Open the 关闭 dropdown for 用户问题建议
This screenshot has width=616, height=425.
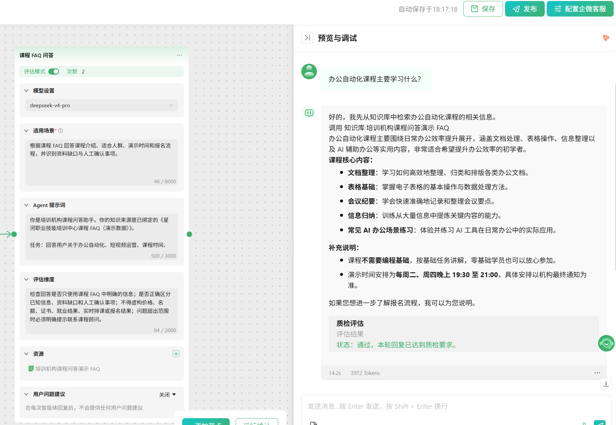(x=168, y=394)
